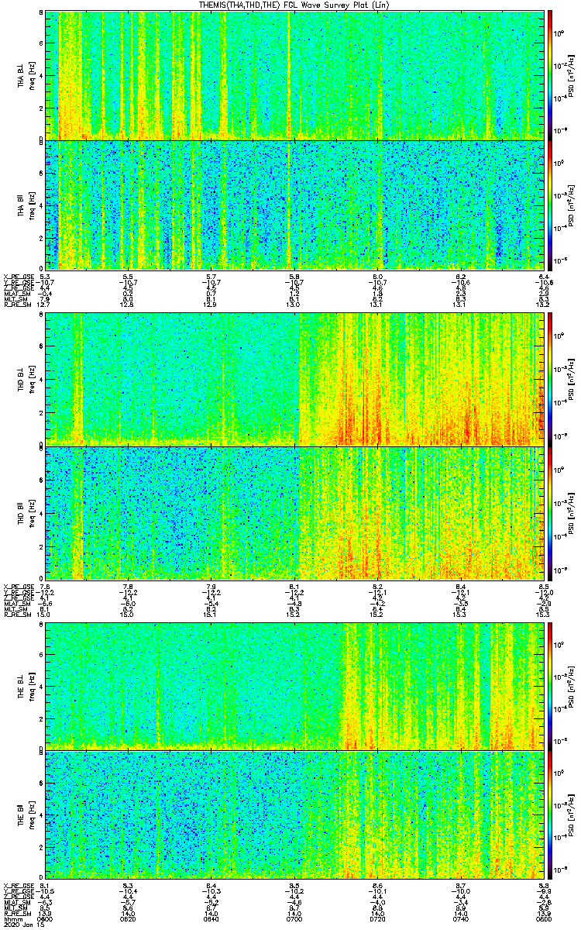Screen dimensions: 581x930
Task: Select the THD BII spectrogram panel
Action: pyautogui.click(x=294, y=513)
